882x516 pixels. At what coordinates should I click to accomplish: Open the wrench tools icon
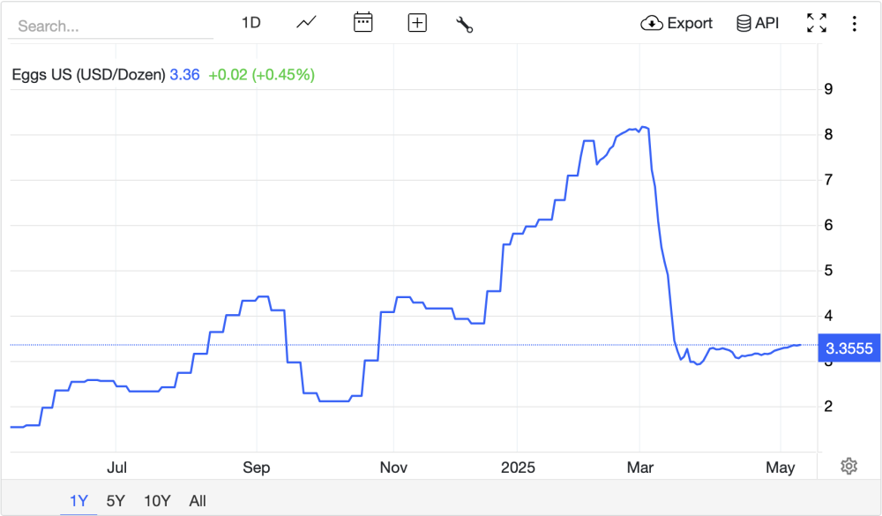point(465,24)
